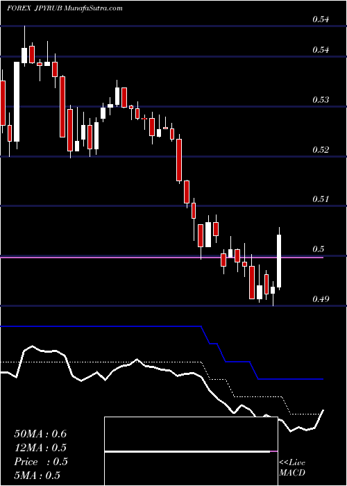Click the FOREX JPYRUB MunafaSutra.com title text
Image resolution: width=347 pixels, height=486 pixels.
tap(65, 8)
